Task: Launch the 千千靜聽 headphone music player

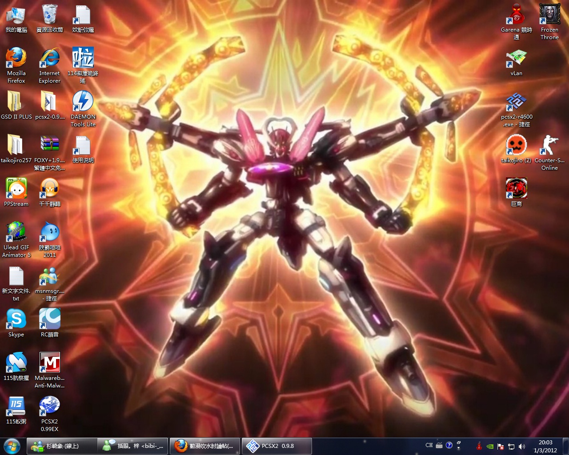Action: click(50, 192)
